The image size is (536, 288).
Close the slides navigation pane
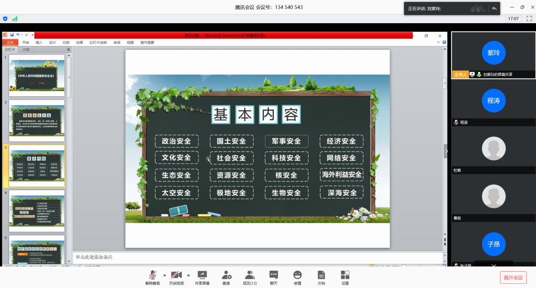68,49
